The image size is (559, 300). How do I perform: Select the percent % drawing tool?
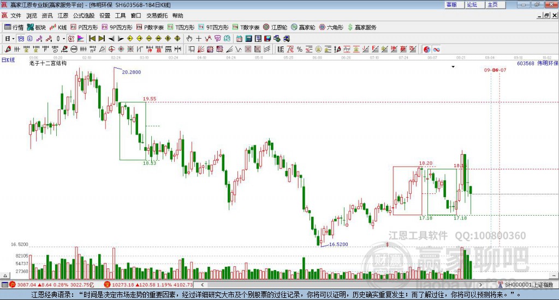click(x=300, y=50)
